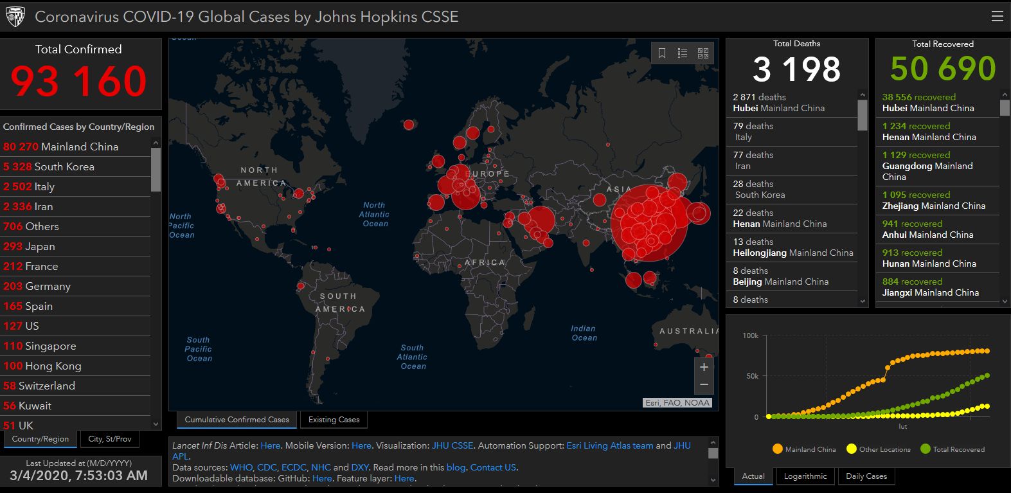Toggle Other Locations series in chart legend

pyautogui.click(x=878, y=449)
